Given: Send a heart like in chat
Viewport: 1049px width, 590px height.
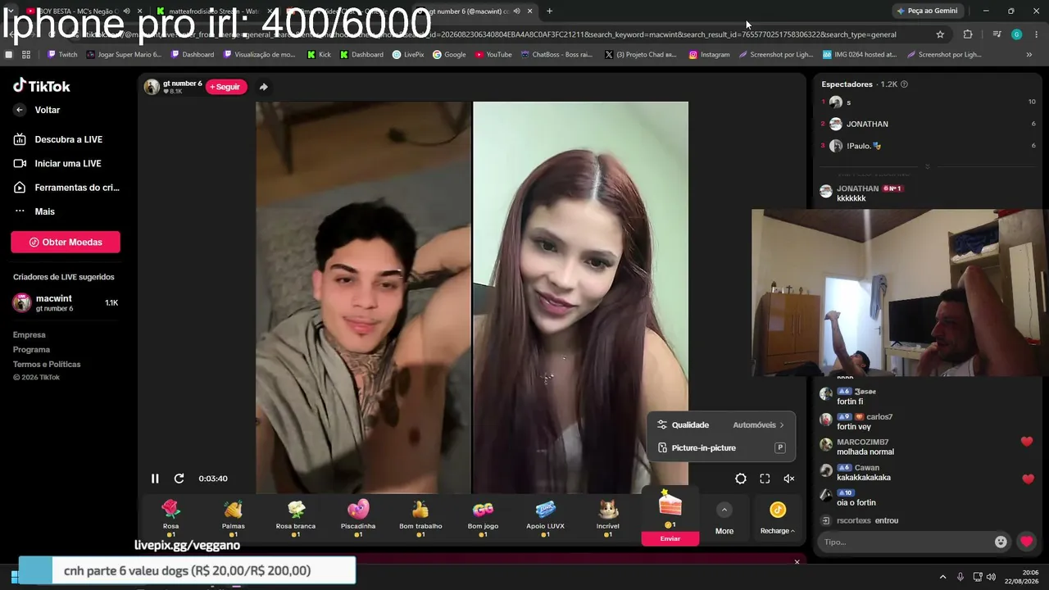Looking at the screenshot, I should click(1026, 542).
